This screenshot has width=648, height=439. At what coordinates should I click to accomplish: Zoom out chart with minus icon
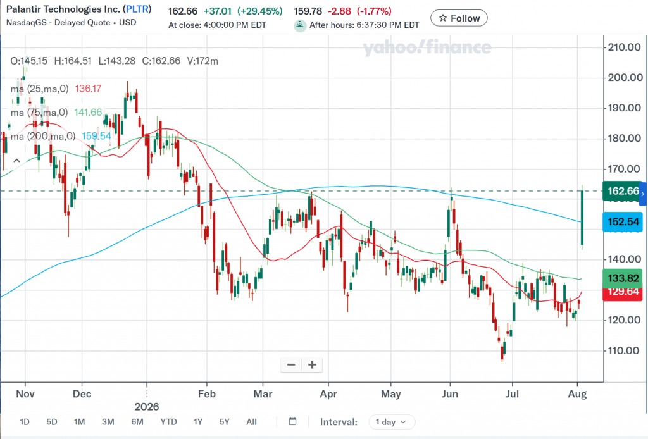coord(291,364)
